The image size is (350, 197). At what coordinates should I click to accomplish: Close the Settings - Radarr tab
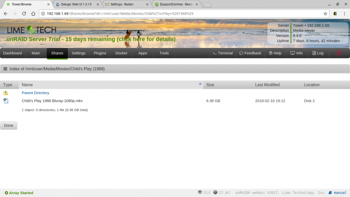click(x=147, y=4)
